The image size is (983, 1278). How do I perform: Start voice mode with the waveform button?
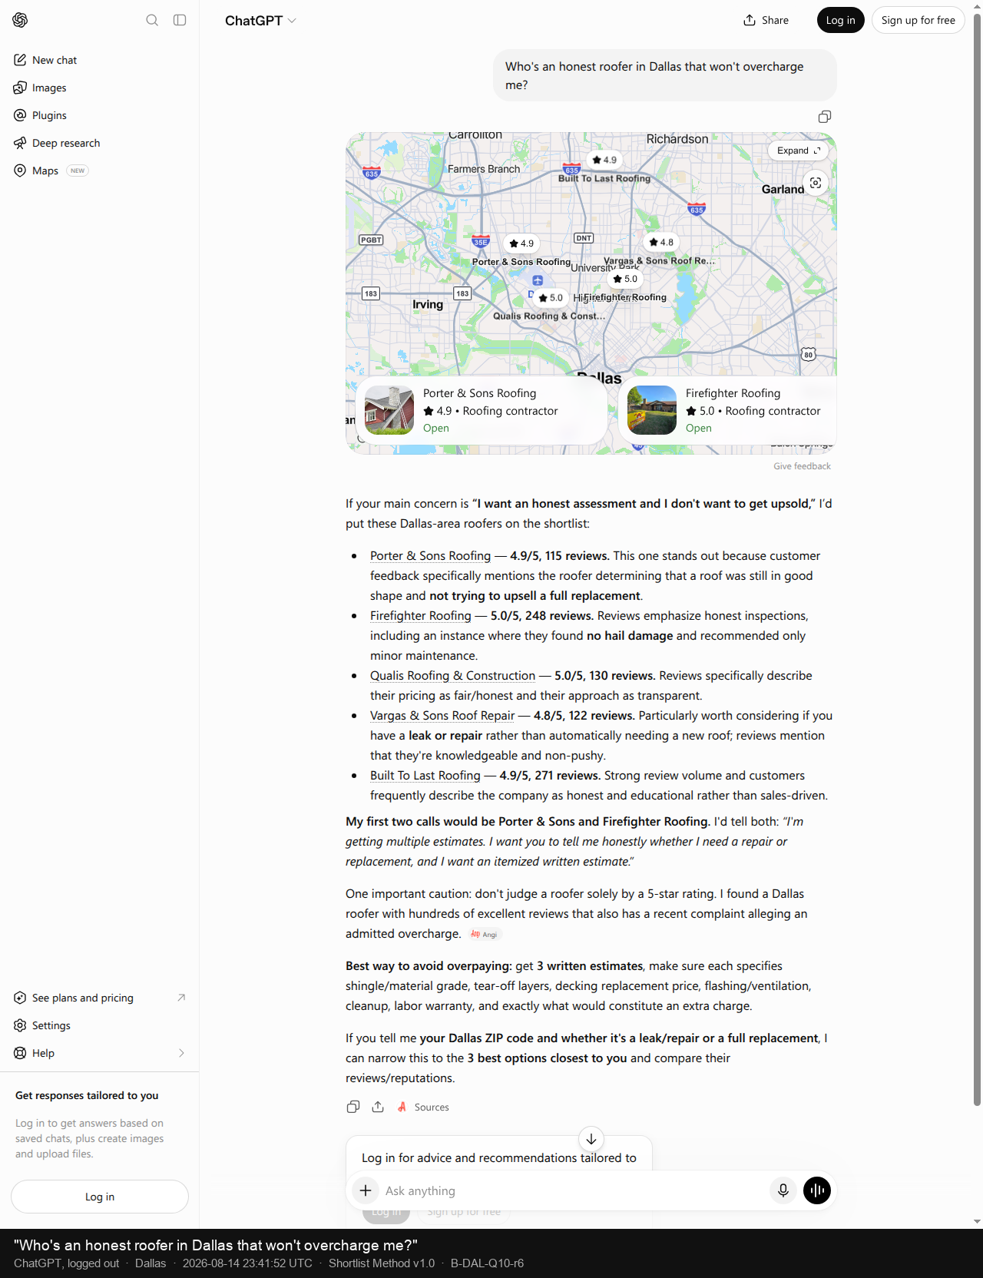click(x=817, y=1190)
